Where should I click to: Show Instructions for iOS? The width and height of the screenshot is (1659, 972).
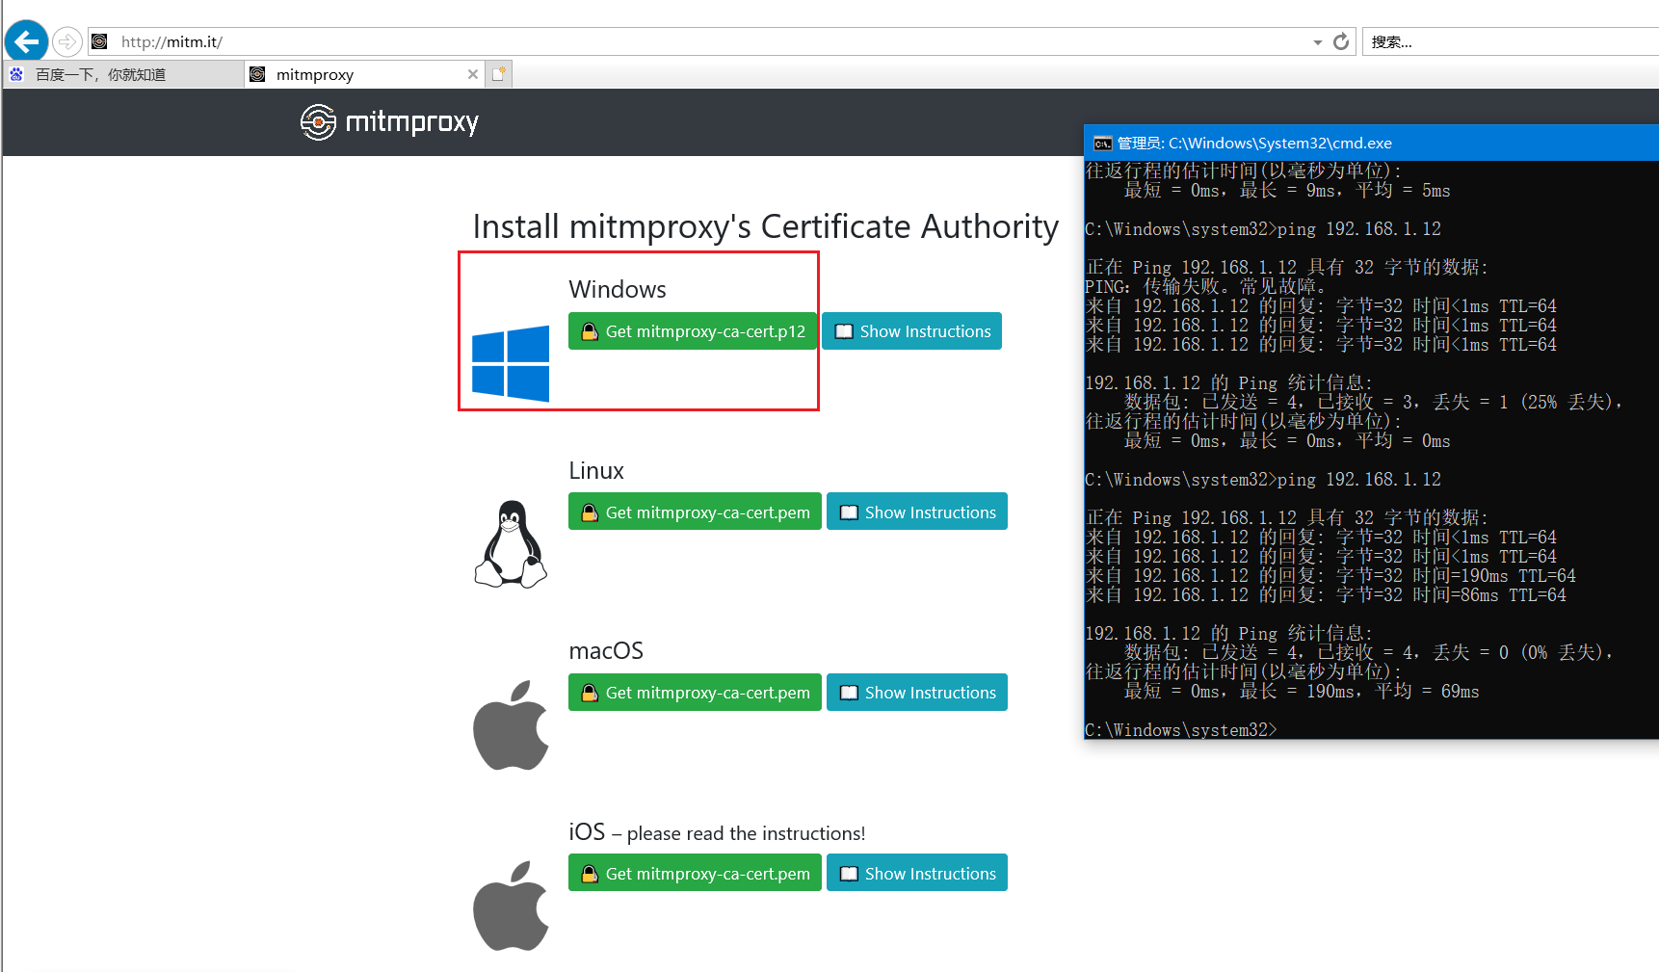pyautogui.click(x=917, y=873)
